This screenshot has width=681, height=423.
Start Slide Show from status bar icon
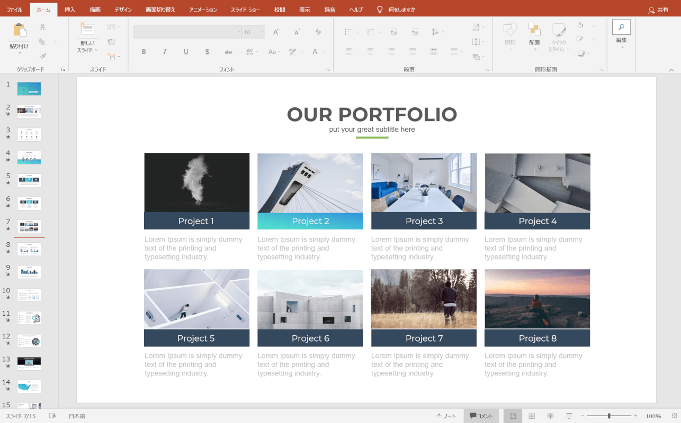click(x=569, y=416)
